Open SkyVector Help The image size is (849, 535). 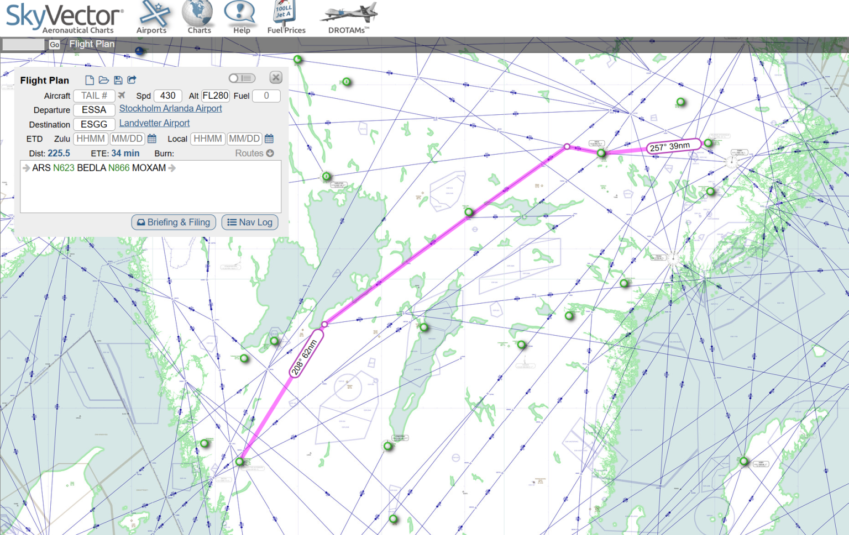click(x=240, y=17)
